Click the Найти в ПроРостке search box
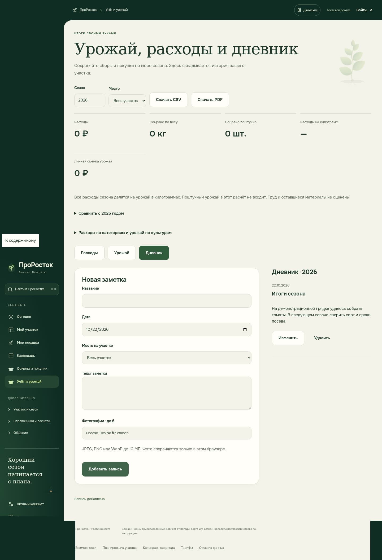 click(32, 289)
